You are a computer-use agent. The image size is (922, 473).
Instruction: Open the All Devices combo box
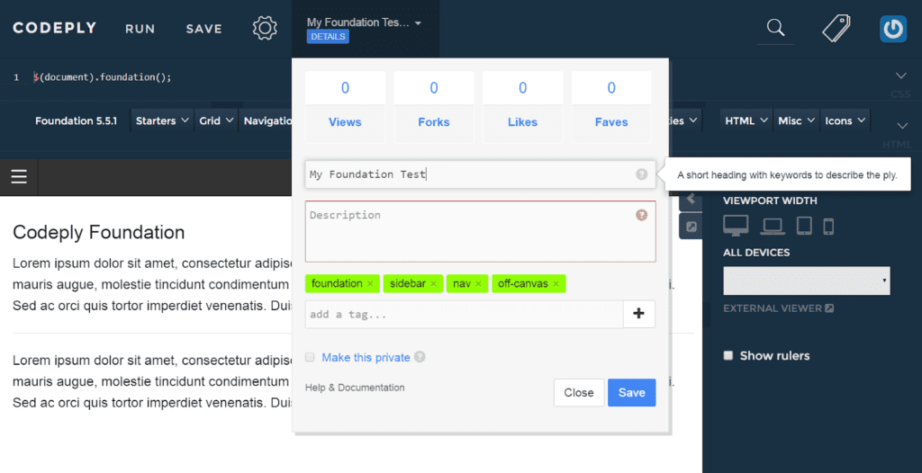[x=806, y=281]
